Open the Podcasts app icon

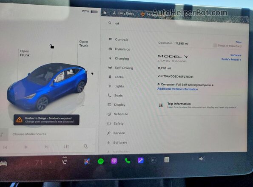[x=114, y=161]
